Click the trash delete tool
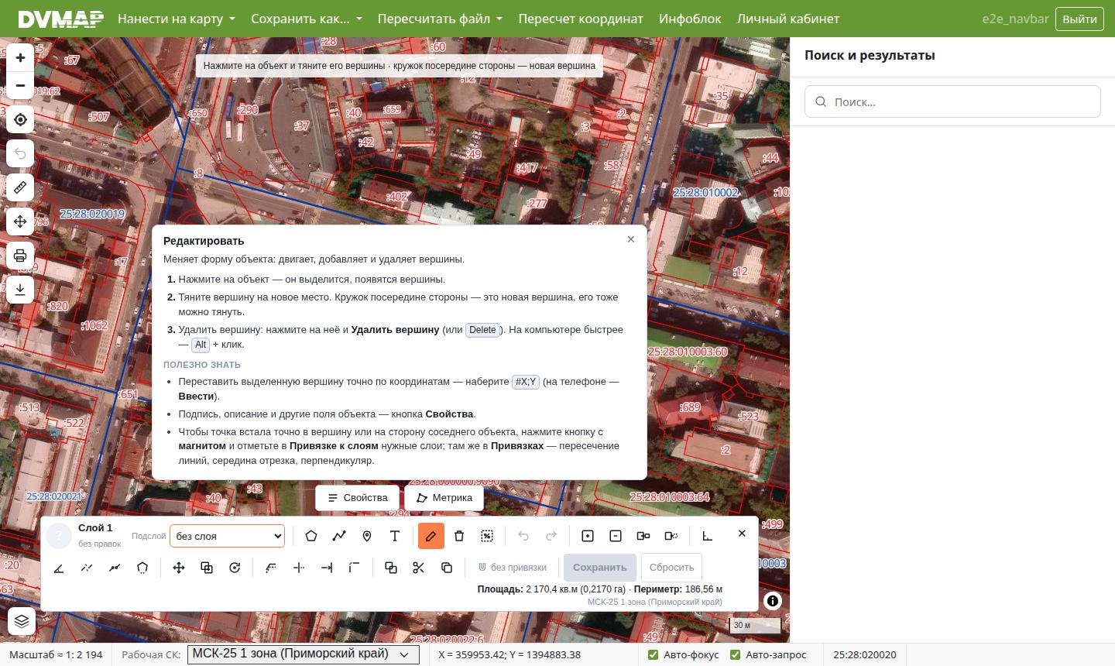Image resolution: width=1115 pixels, height=666 pixels. click(x=459, y=536)
